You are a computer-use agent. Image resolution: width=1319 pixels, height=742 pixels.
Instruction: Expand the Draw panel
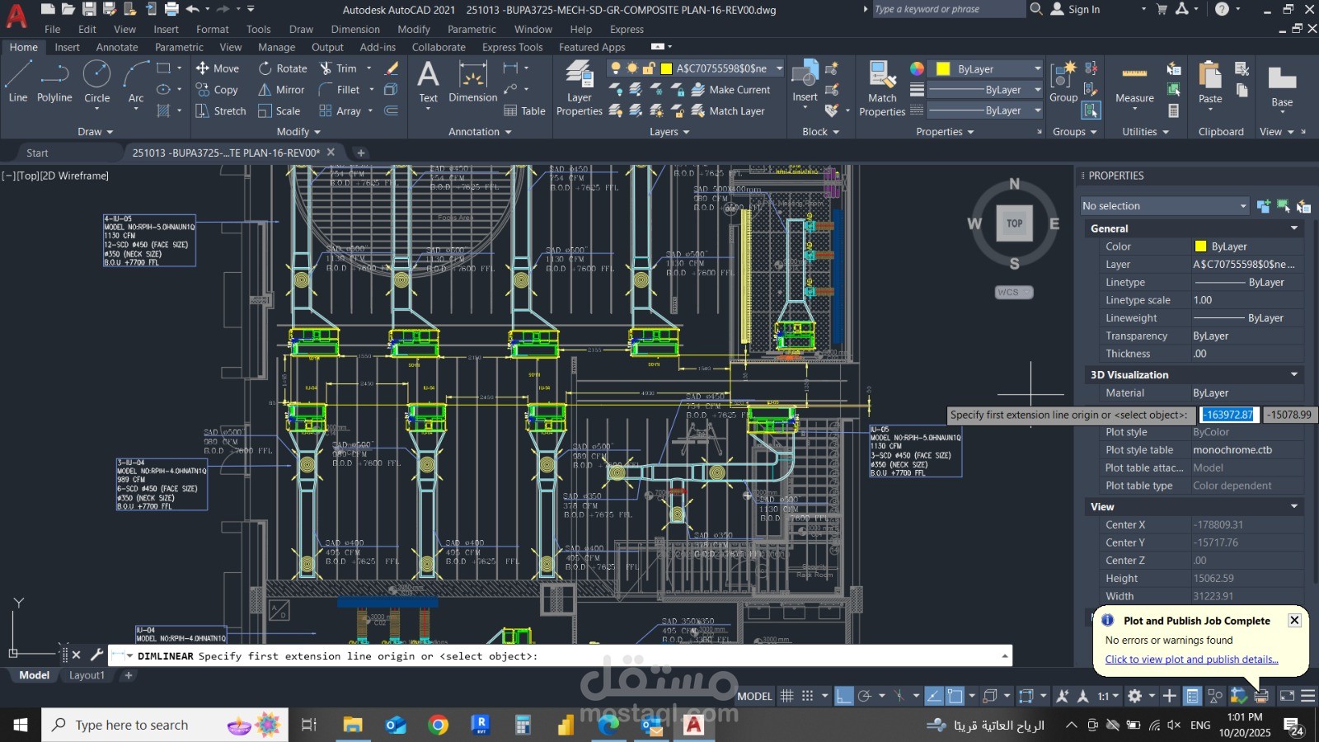point(95,132)
